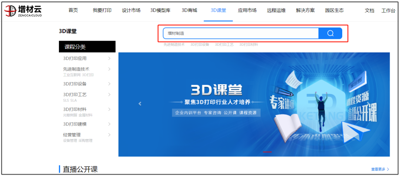Click the 课程分类 header

(x=87, y=47)
